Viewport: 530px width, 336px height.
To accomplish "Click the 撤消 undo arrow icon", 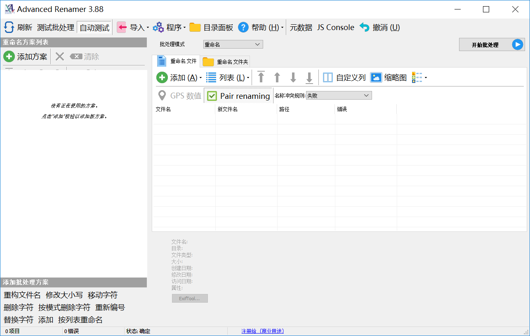I will pyautogui.click(x=364, y=27).
